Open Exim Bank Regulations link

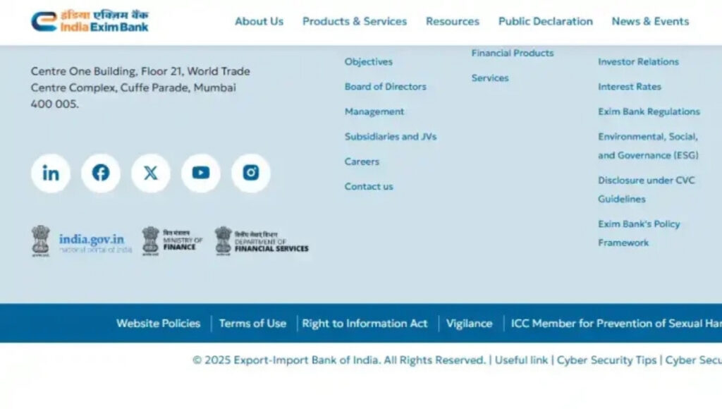pos(649,111)
